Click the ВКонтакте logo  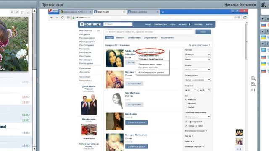(90, 24)
